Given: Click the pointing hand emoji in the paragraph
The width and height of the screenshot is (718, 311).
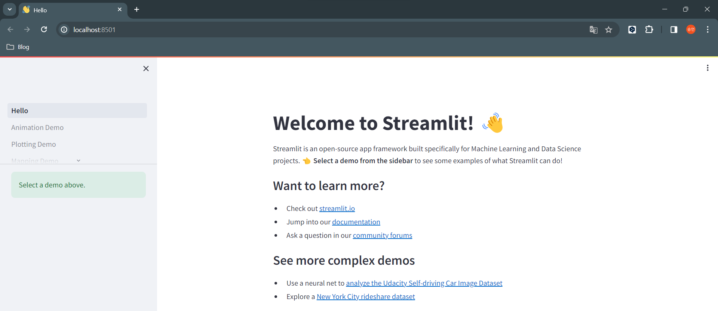Looking at the screenshot, I should 306,161.
